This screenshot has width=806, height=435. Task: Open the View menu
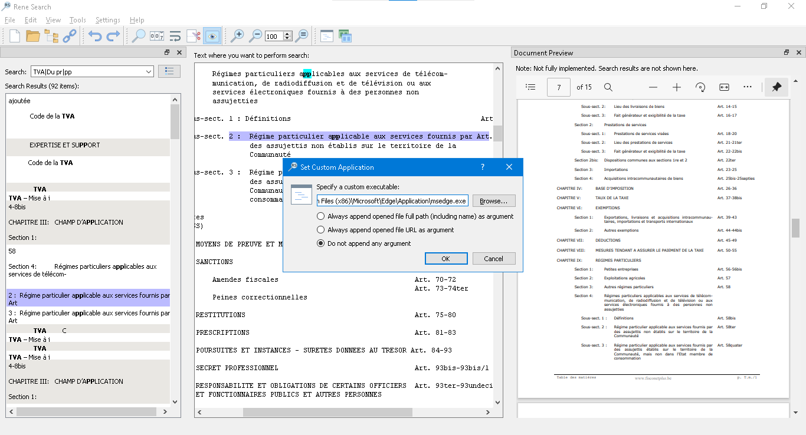pyautogui.click(x=53, y=20)
